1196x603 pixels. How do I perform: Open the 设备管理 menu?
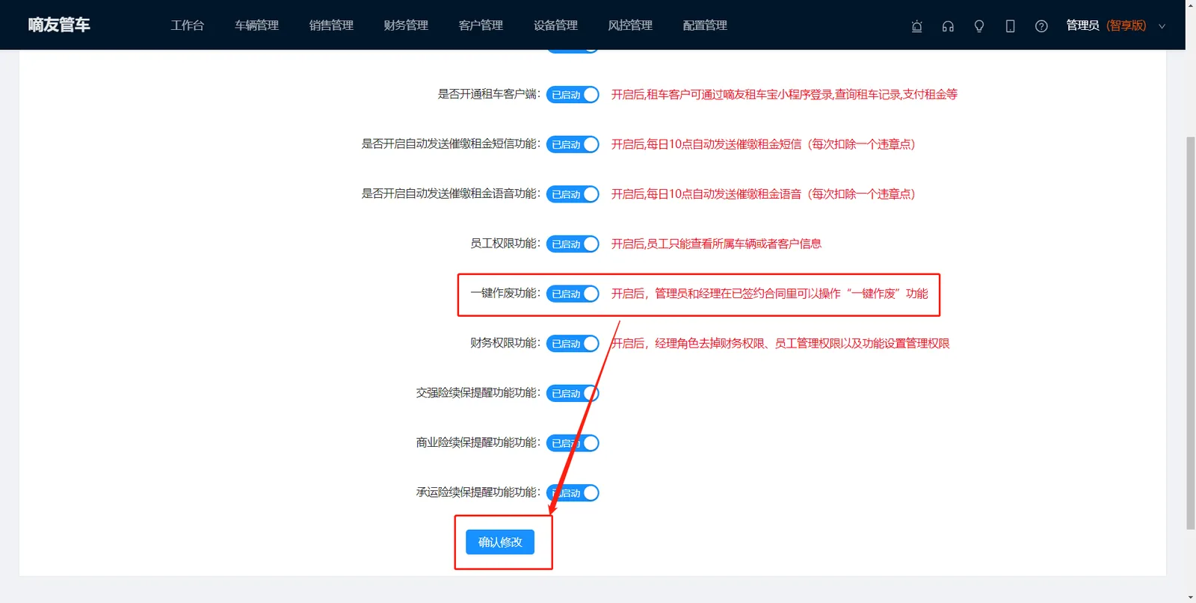[555, 25]
